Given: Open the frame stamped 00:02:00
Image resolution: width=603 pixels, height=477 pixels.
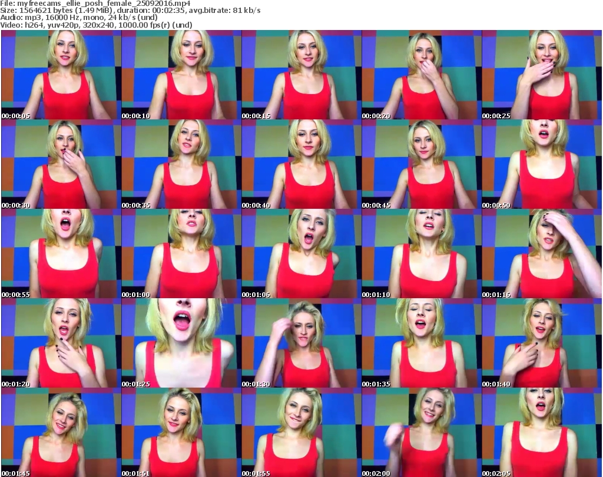Looking at the screenshot, I should click(x=421, y=432).
